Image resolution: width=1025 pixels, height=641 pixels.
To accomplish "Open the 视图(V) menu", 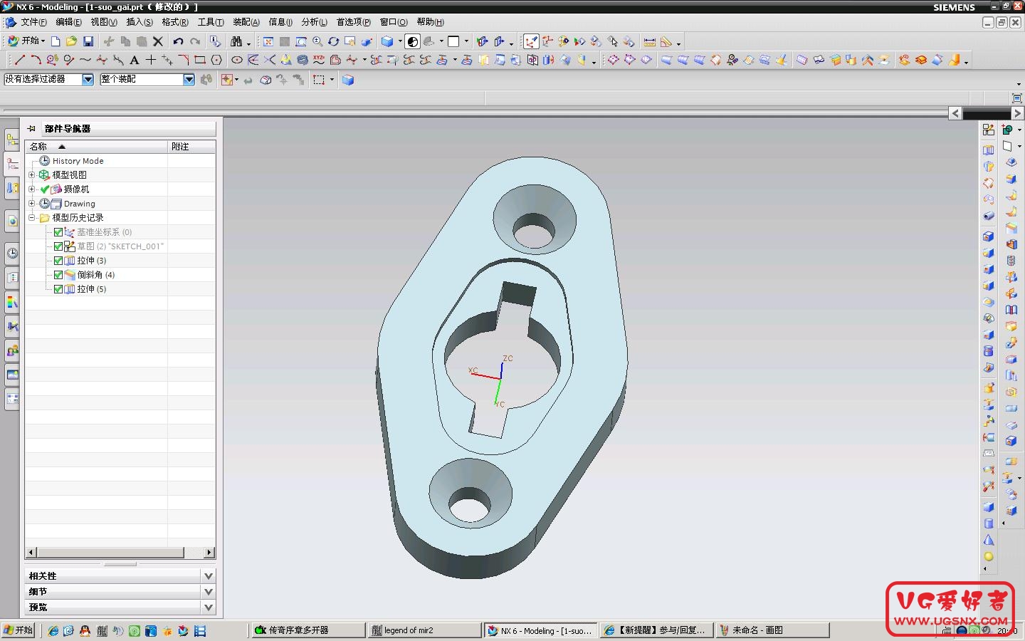I will click(x=104, y=22).
